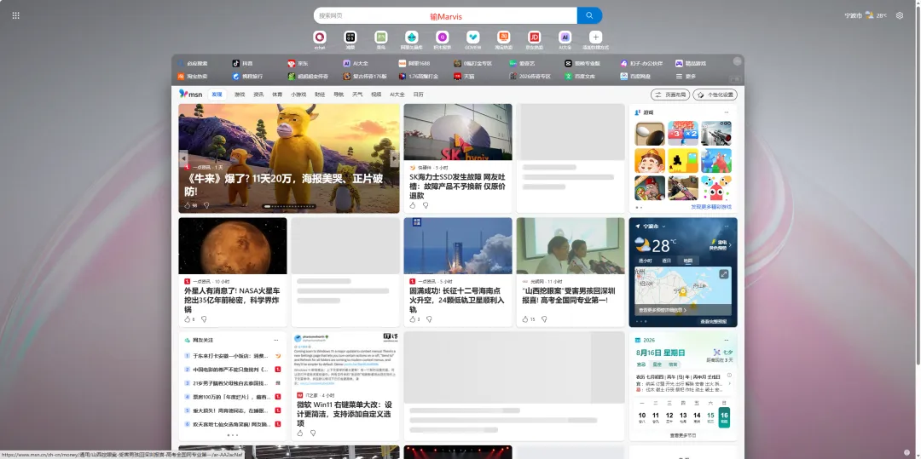This screenshot has width=921, height=459.
Task: Select the 游戏 tab in msn navigation
Action: tap(240, 95)
